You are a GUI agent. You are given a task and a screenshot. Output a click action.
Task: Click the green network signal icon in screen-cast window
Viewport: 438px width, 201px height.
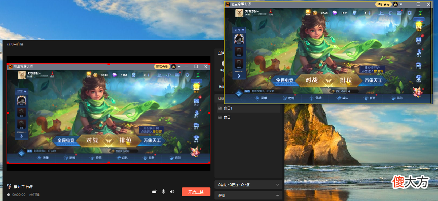click(x=420, y=13)
